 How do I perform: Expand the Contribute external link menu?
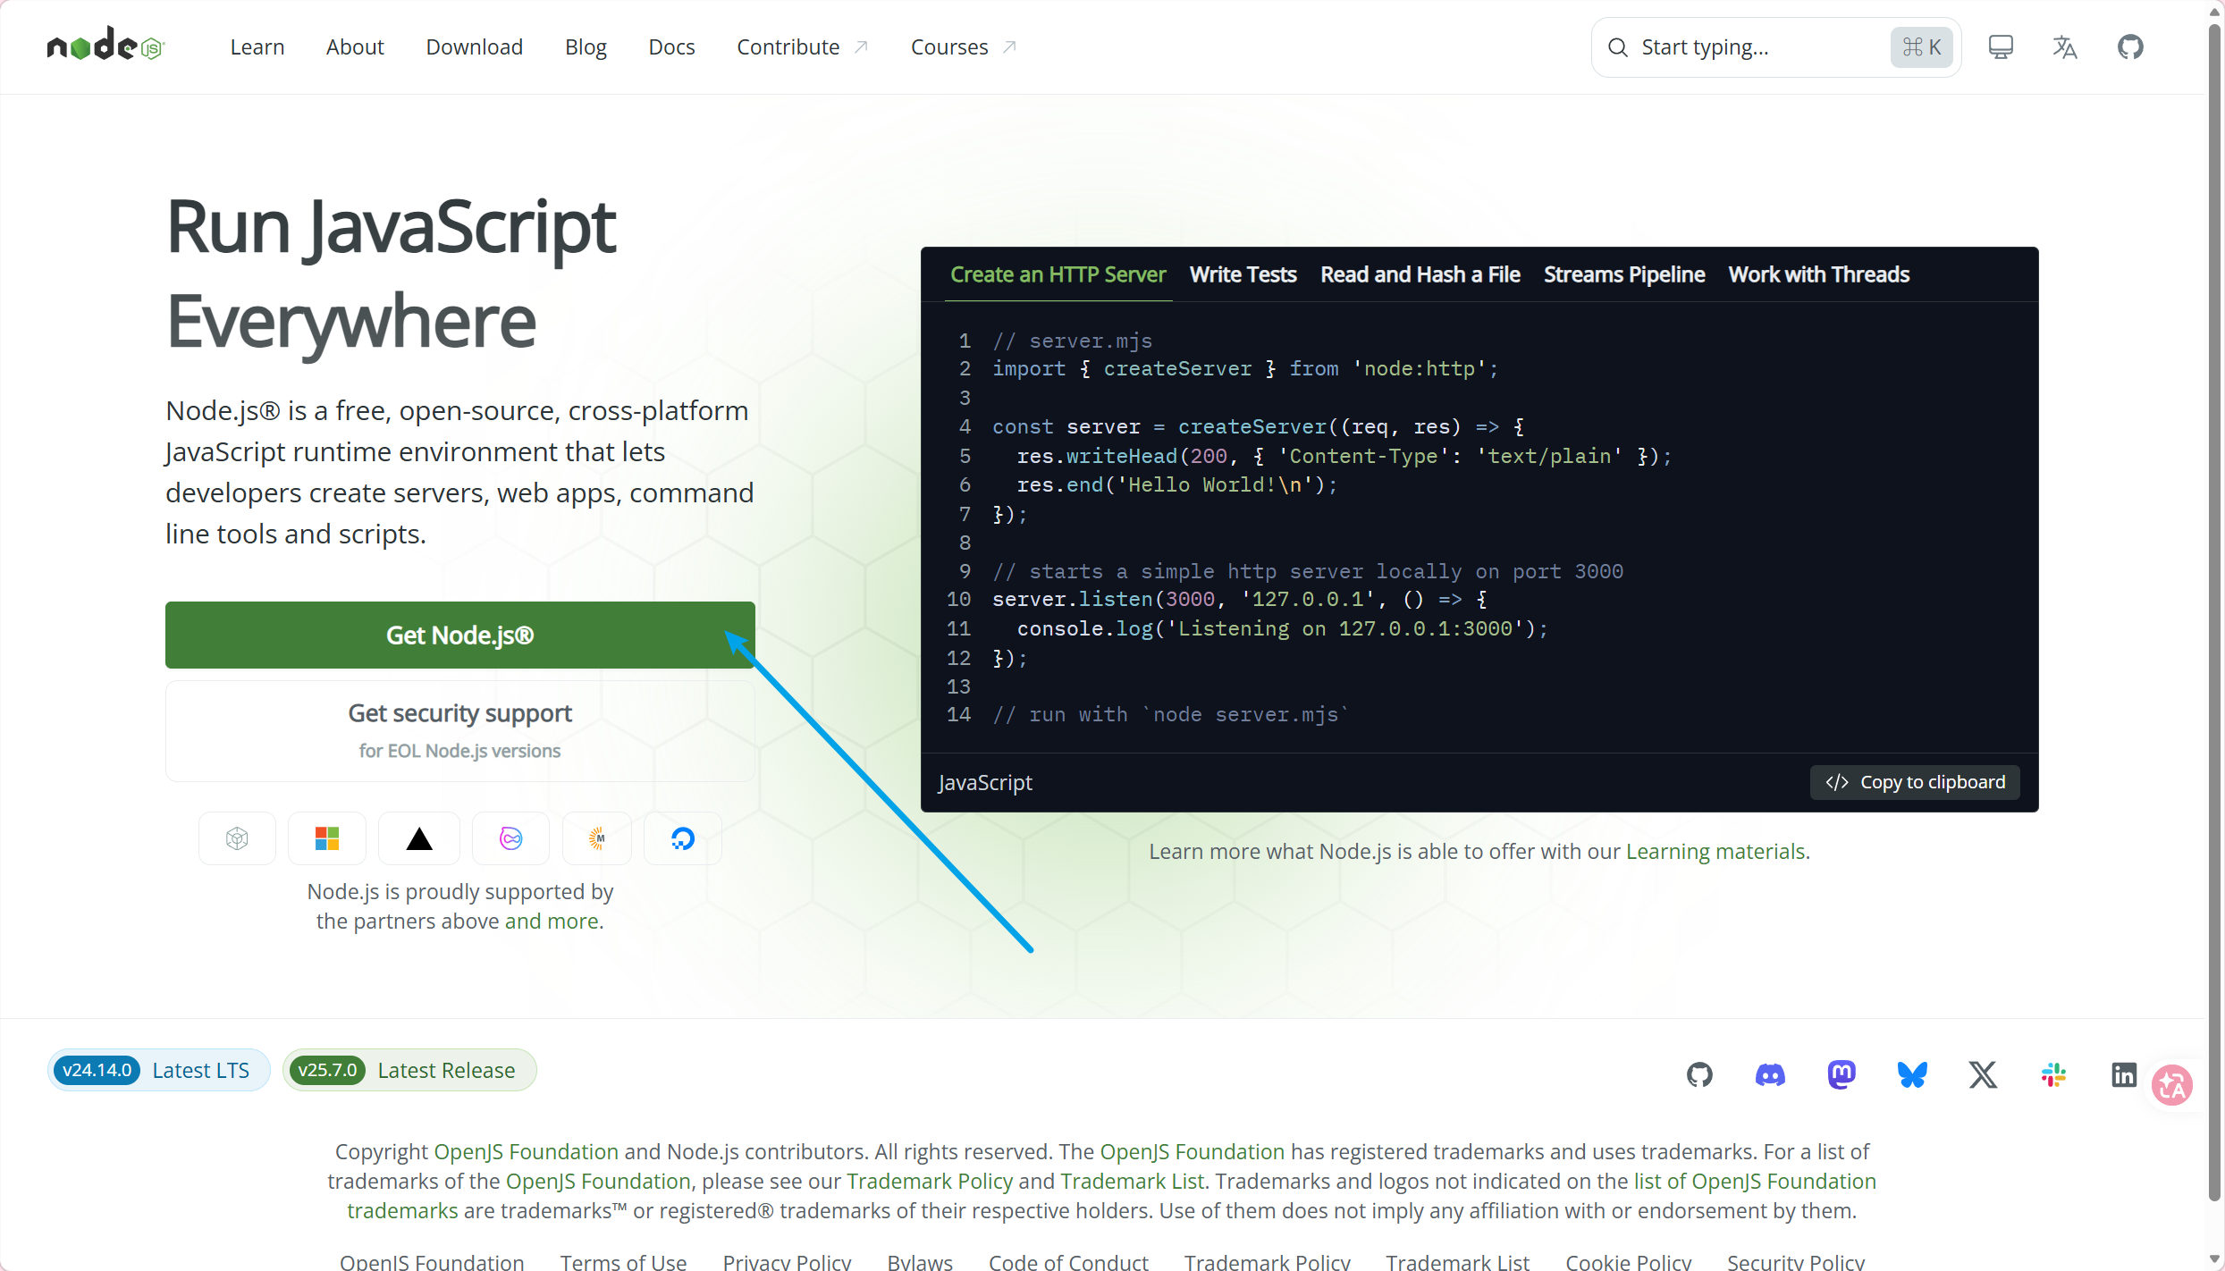tap(800, 46)
